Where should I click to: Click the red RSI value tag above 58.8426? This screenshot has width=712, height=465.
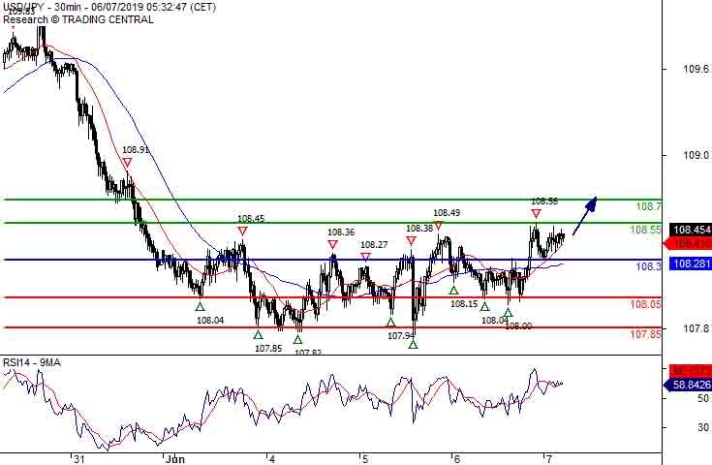tap(689, 371)
